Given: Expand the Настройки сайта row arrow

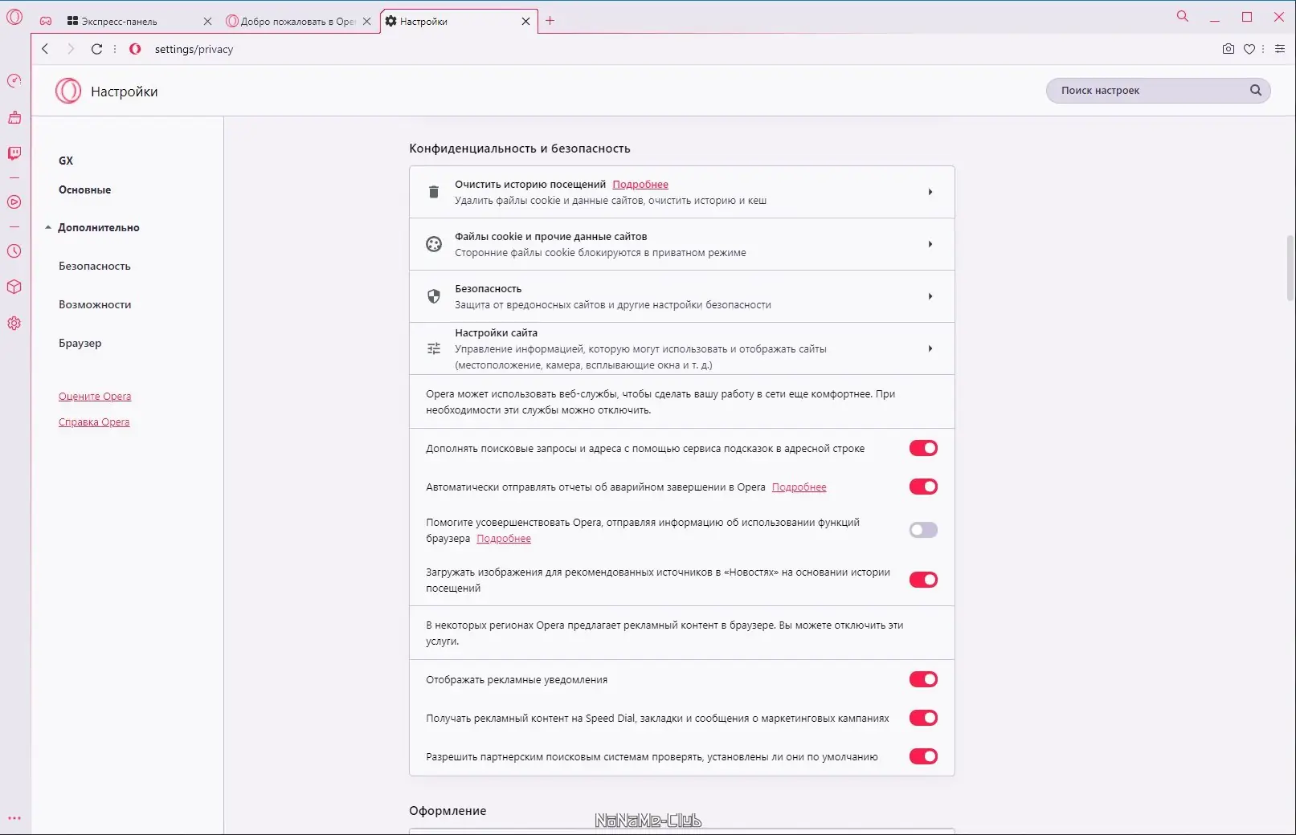Looking at the screenshot, I should (930, 348).
